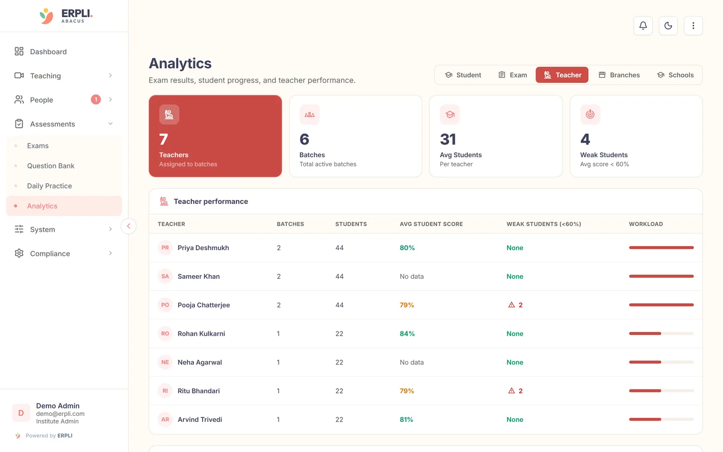Click the warning icon in Pooja Chatterjee's row
Image resolution: width=723 pixels, height=452 pixels.
click(x=512, y=305)
